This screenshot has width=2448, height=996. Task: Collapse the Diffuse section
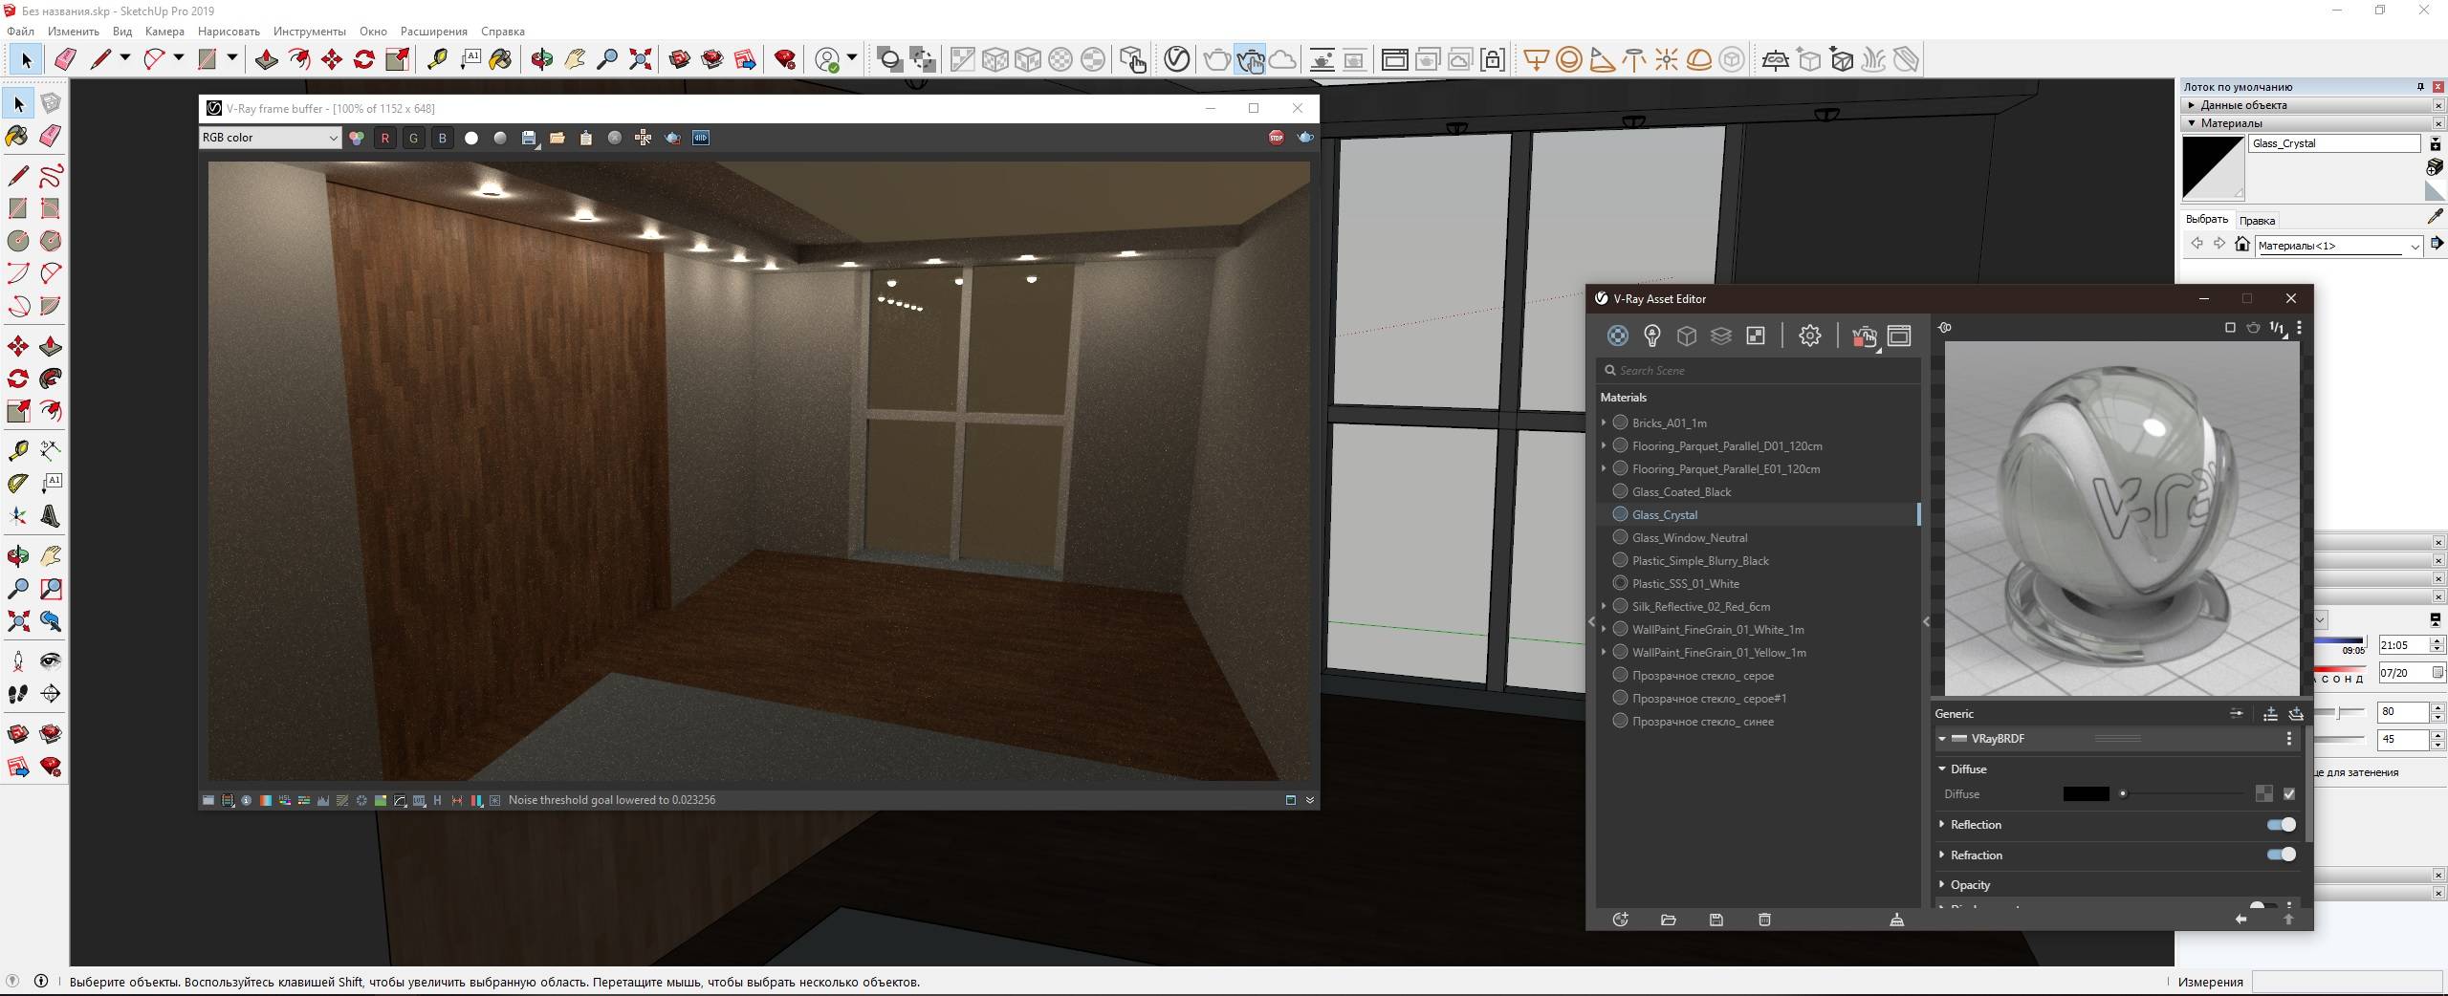pyautogui.click(x=1942, y=769)
